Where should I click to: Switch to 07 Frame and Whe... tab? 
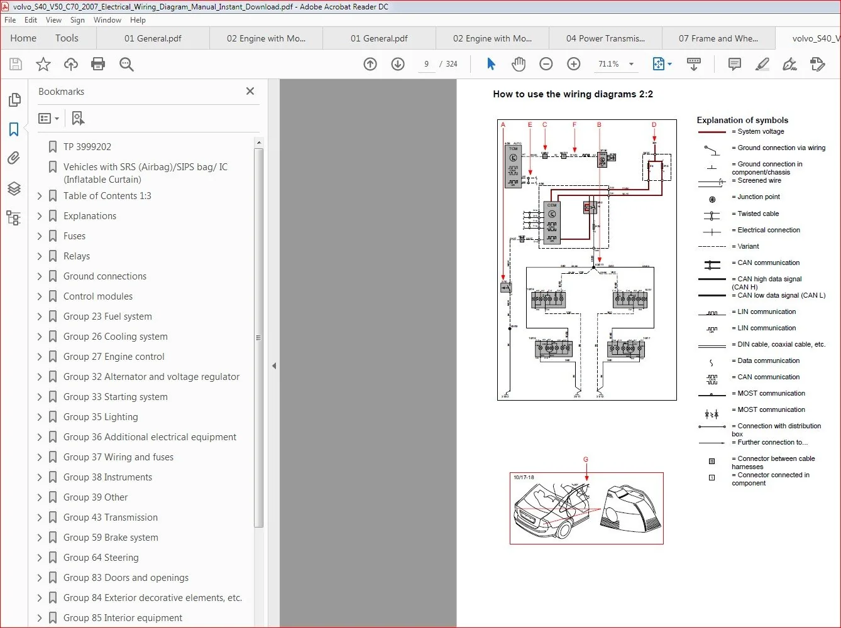pyautogui.click(x=718, y=38)
